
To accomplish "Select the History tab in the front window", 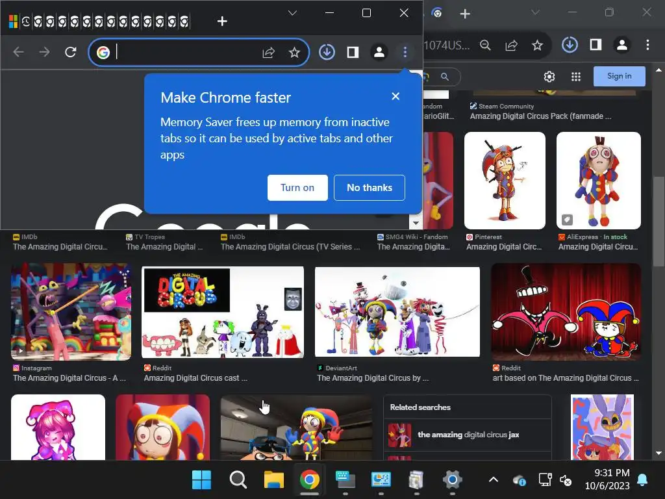I will click(x=26, y=21).
